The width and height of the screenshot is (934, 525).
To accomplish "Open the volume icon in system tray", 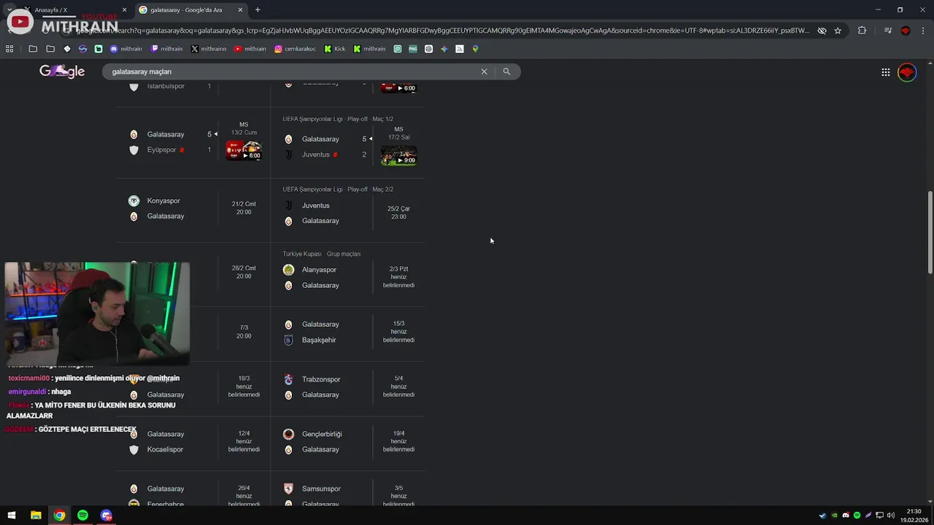I will 891,516.
